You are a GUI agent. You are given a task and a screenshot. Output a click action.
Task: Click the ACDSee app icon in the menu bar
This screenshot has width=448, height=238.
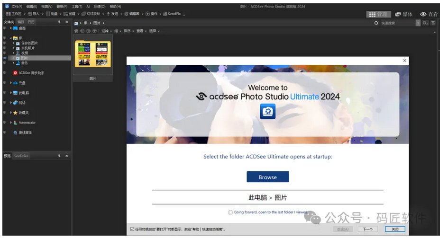pyautogui.click(x=7, y=6)
